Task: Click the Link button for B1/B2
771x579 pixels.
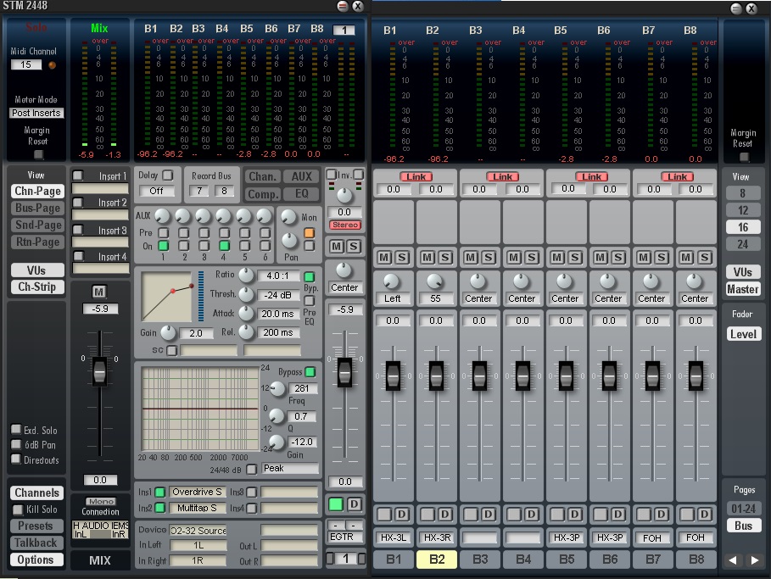Action: pyautogui.click(x=415, y=176)
